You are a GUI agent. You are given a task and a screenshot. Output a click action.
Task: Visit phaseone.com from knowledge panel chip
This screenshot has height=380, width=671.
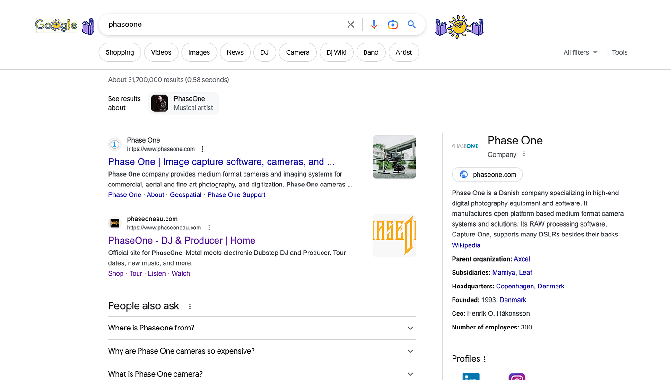(488, 175)
